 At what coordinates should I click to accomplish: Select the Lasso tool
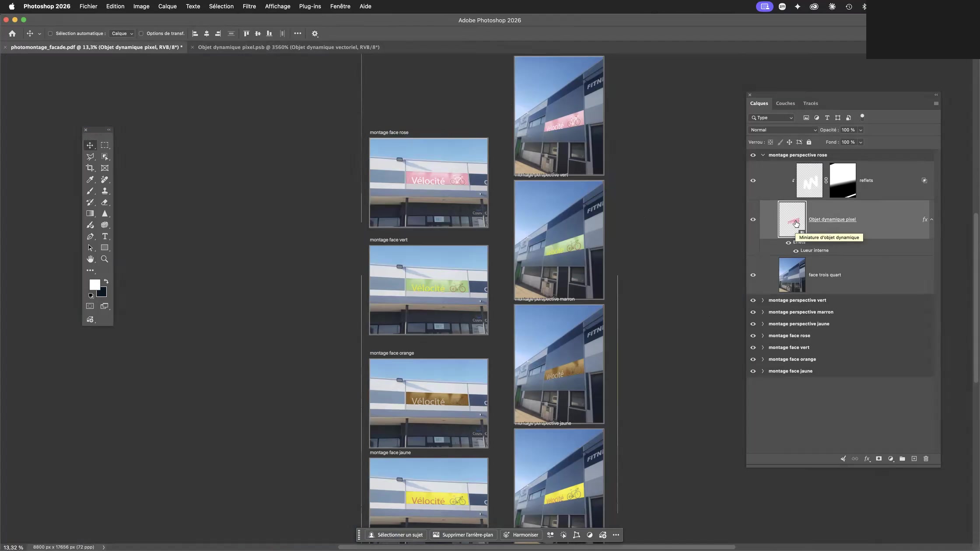point(90,157)
